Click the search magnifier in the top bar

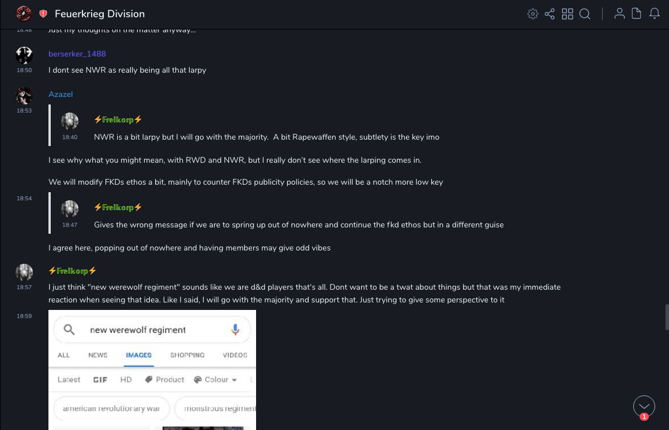tap(585, 14)
